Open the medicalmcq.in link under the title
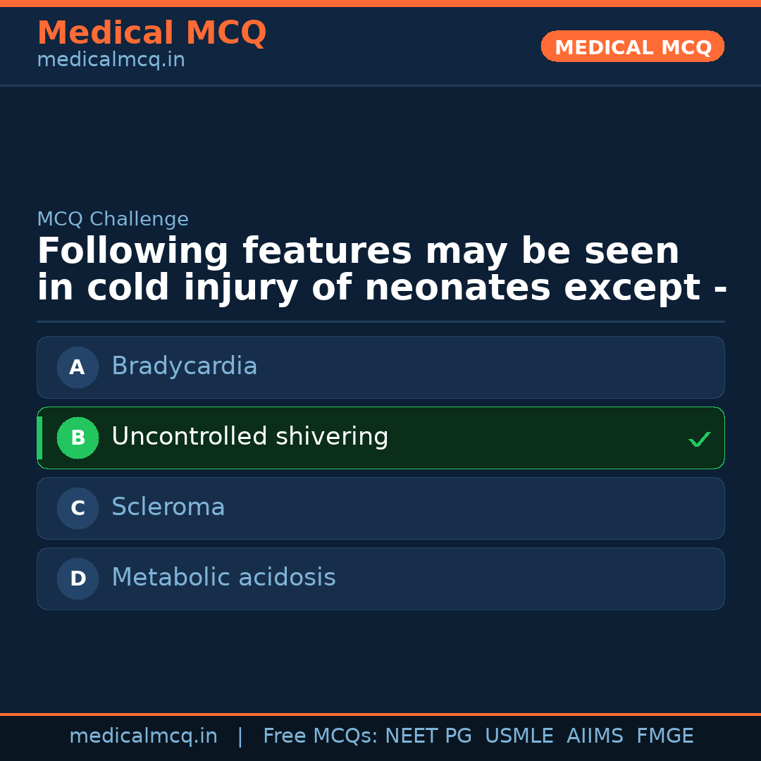The width and height of the screenshot is (761, 761). point(111,61)
